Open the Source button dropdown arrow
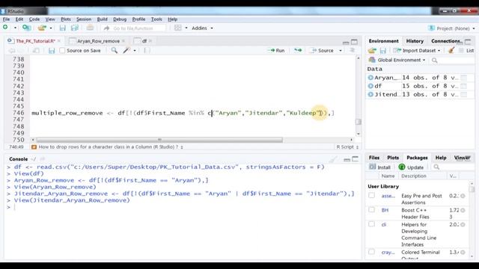Image resolution: width=479 pixels, height=269 pixels. coord(341,51)
